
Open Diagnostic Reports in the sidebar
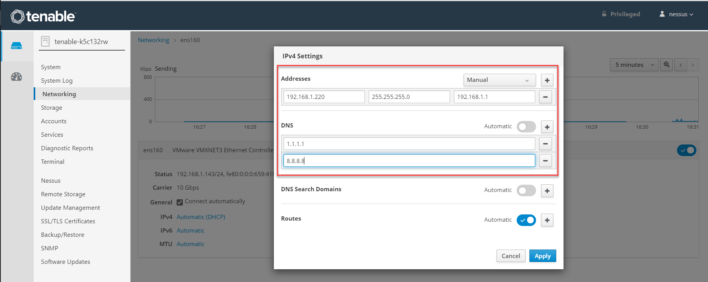coord(67,148)
